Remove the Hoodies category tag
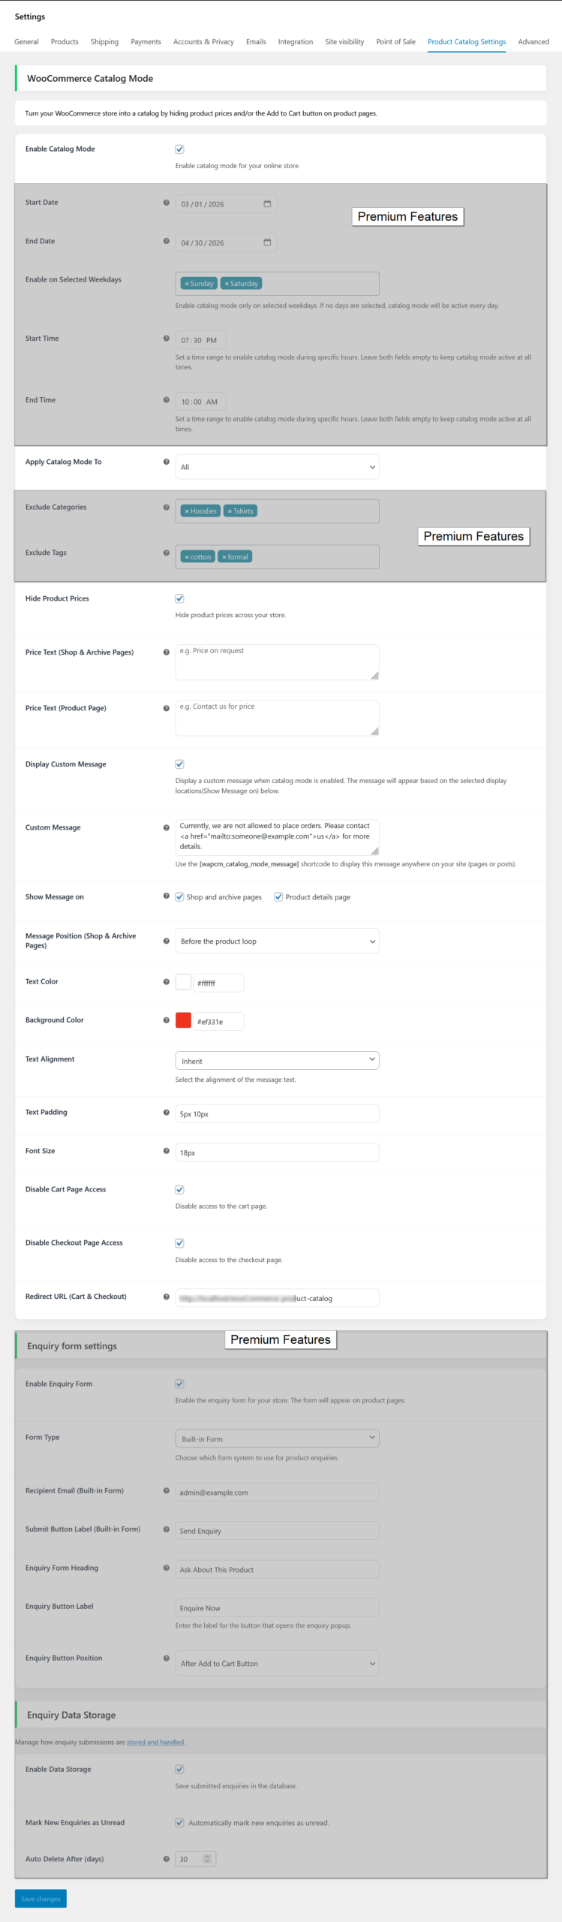Viewport: 562px width, 1922px height. [187, 511]
